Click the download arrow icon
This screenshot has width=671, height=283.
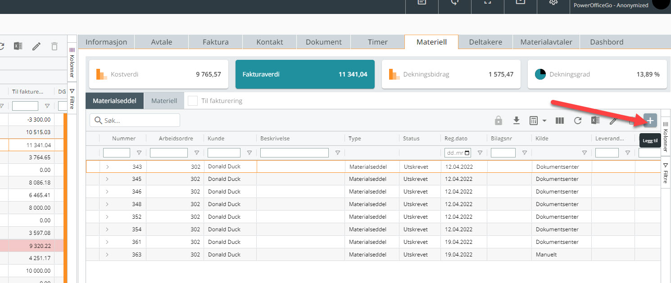pos(517,121)
